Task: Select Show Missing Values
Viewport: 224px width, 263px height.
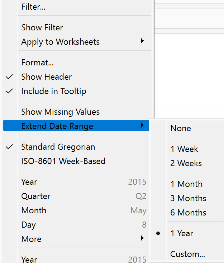Action: 60,112
